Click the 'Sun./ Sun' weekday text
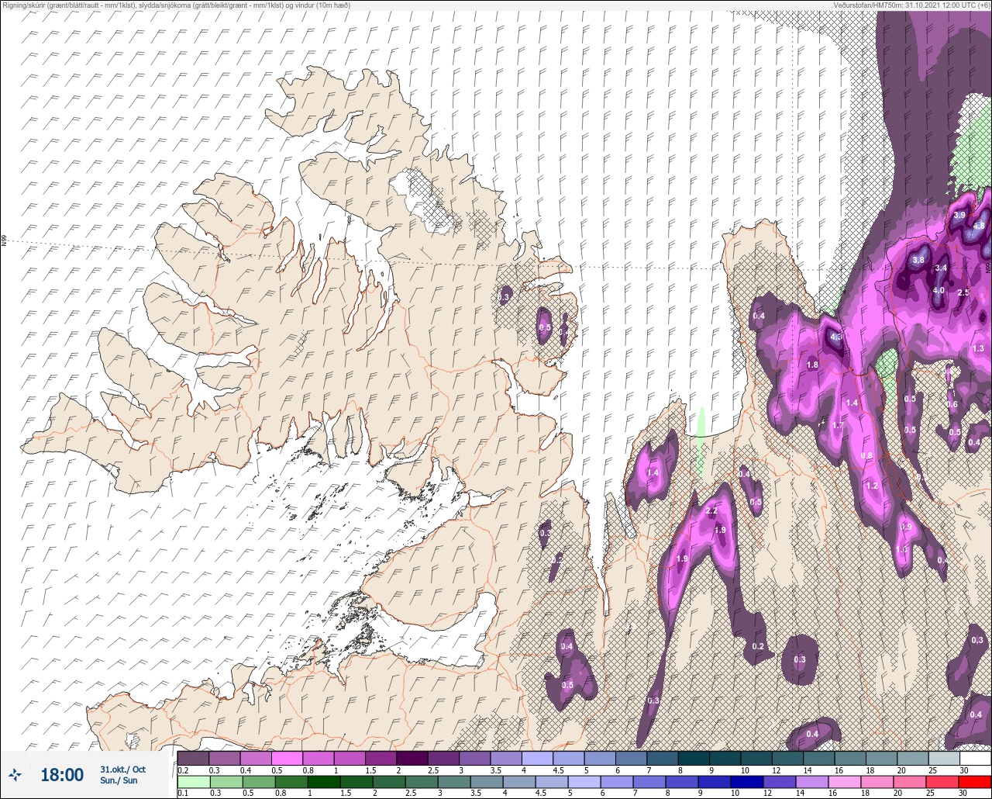This screenshot has width=992, height=799. coord(119,780)
